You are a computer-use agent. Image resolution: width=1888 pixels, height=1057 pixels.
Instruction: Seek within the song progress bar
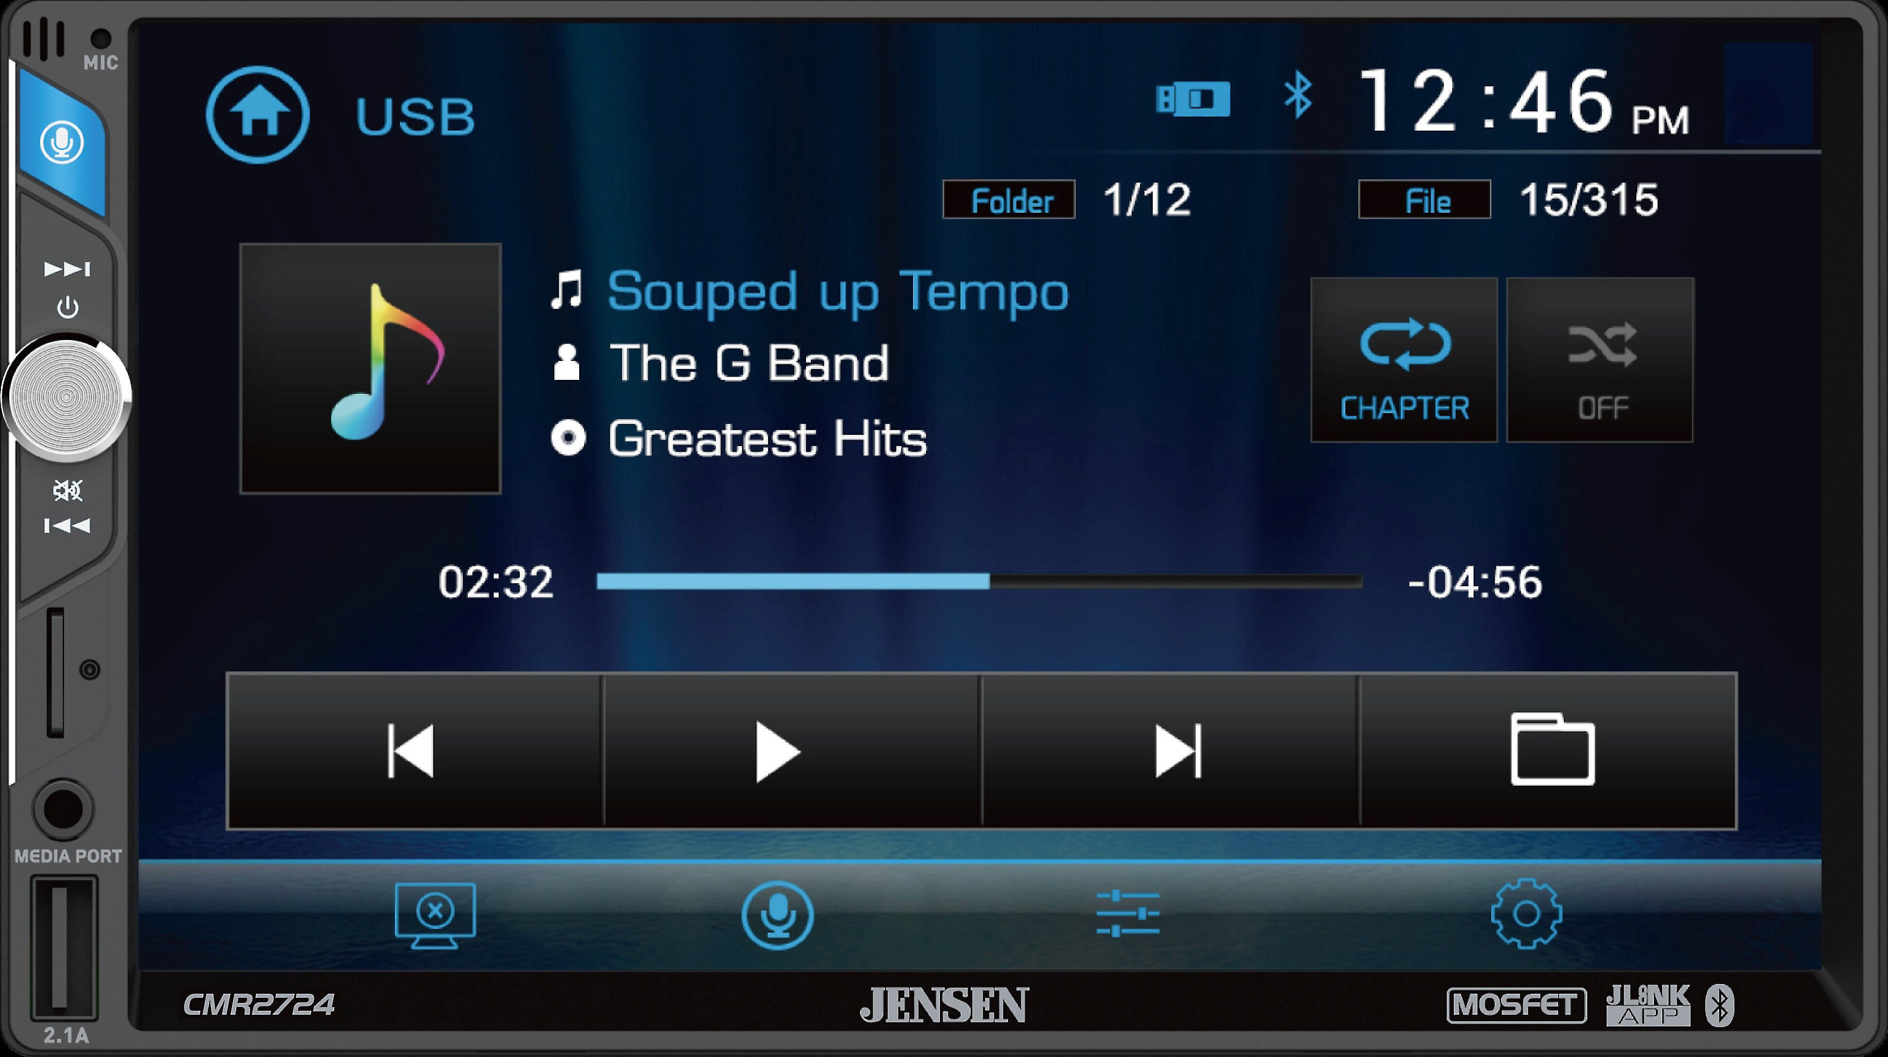(x=979, y=582)
